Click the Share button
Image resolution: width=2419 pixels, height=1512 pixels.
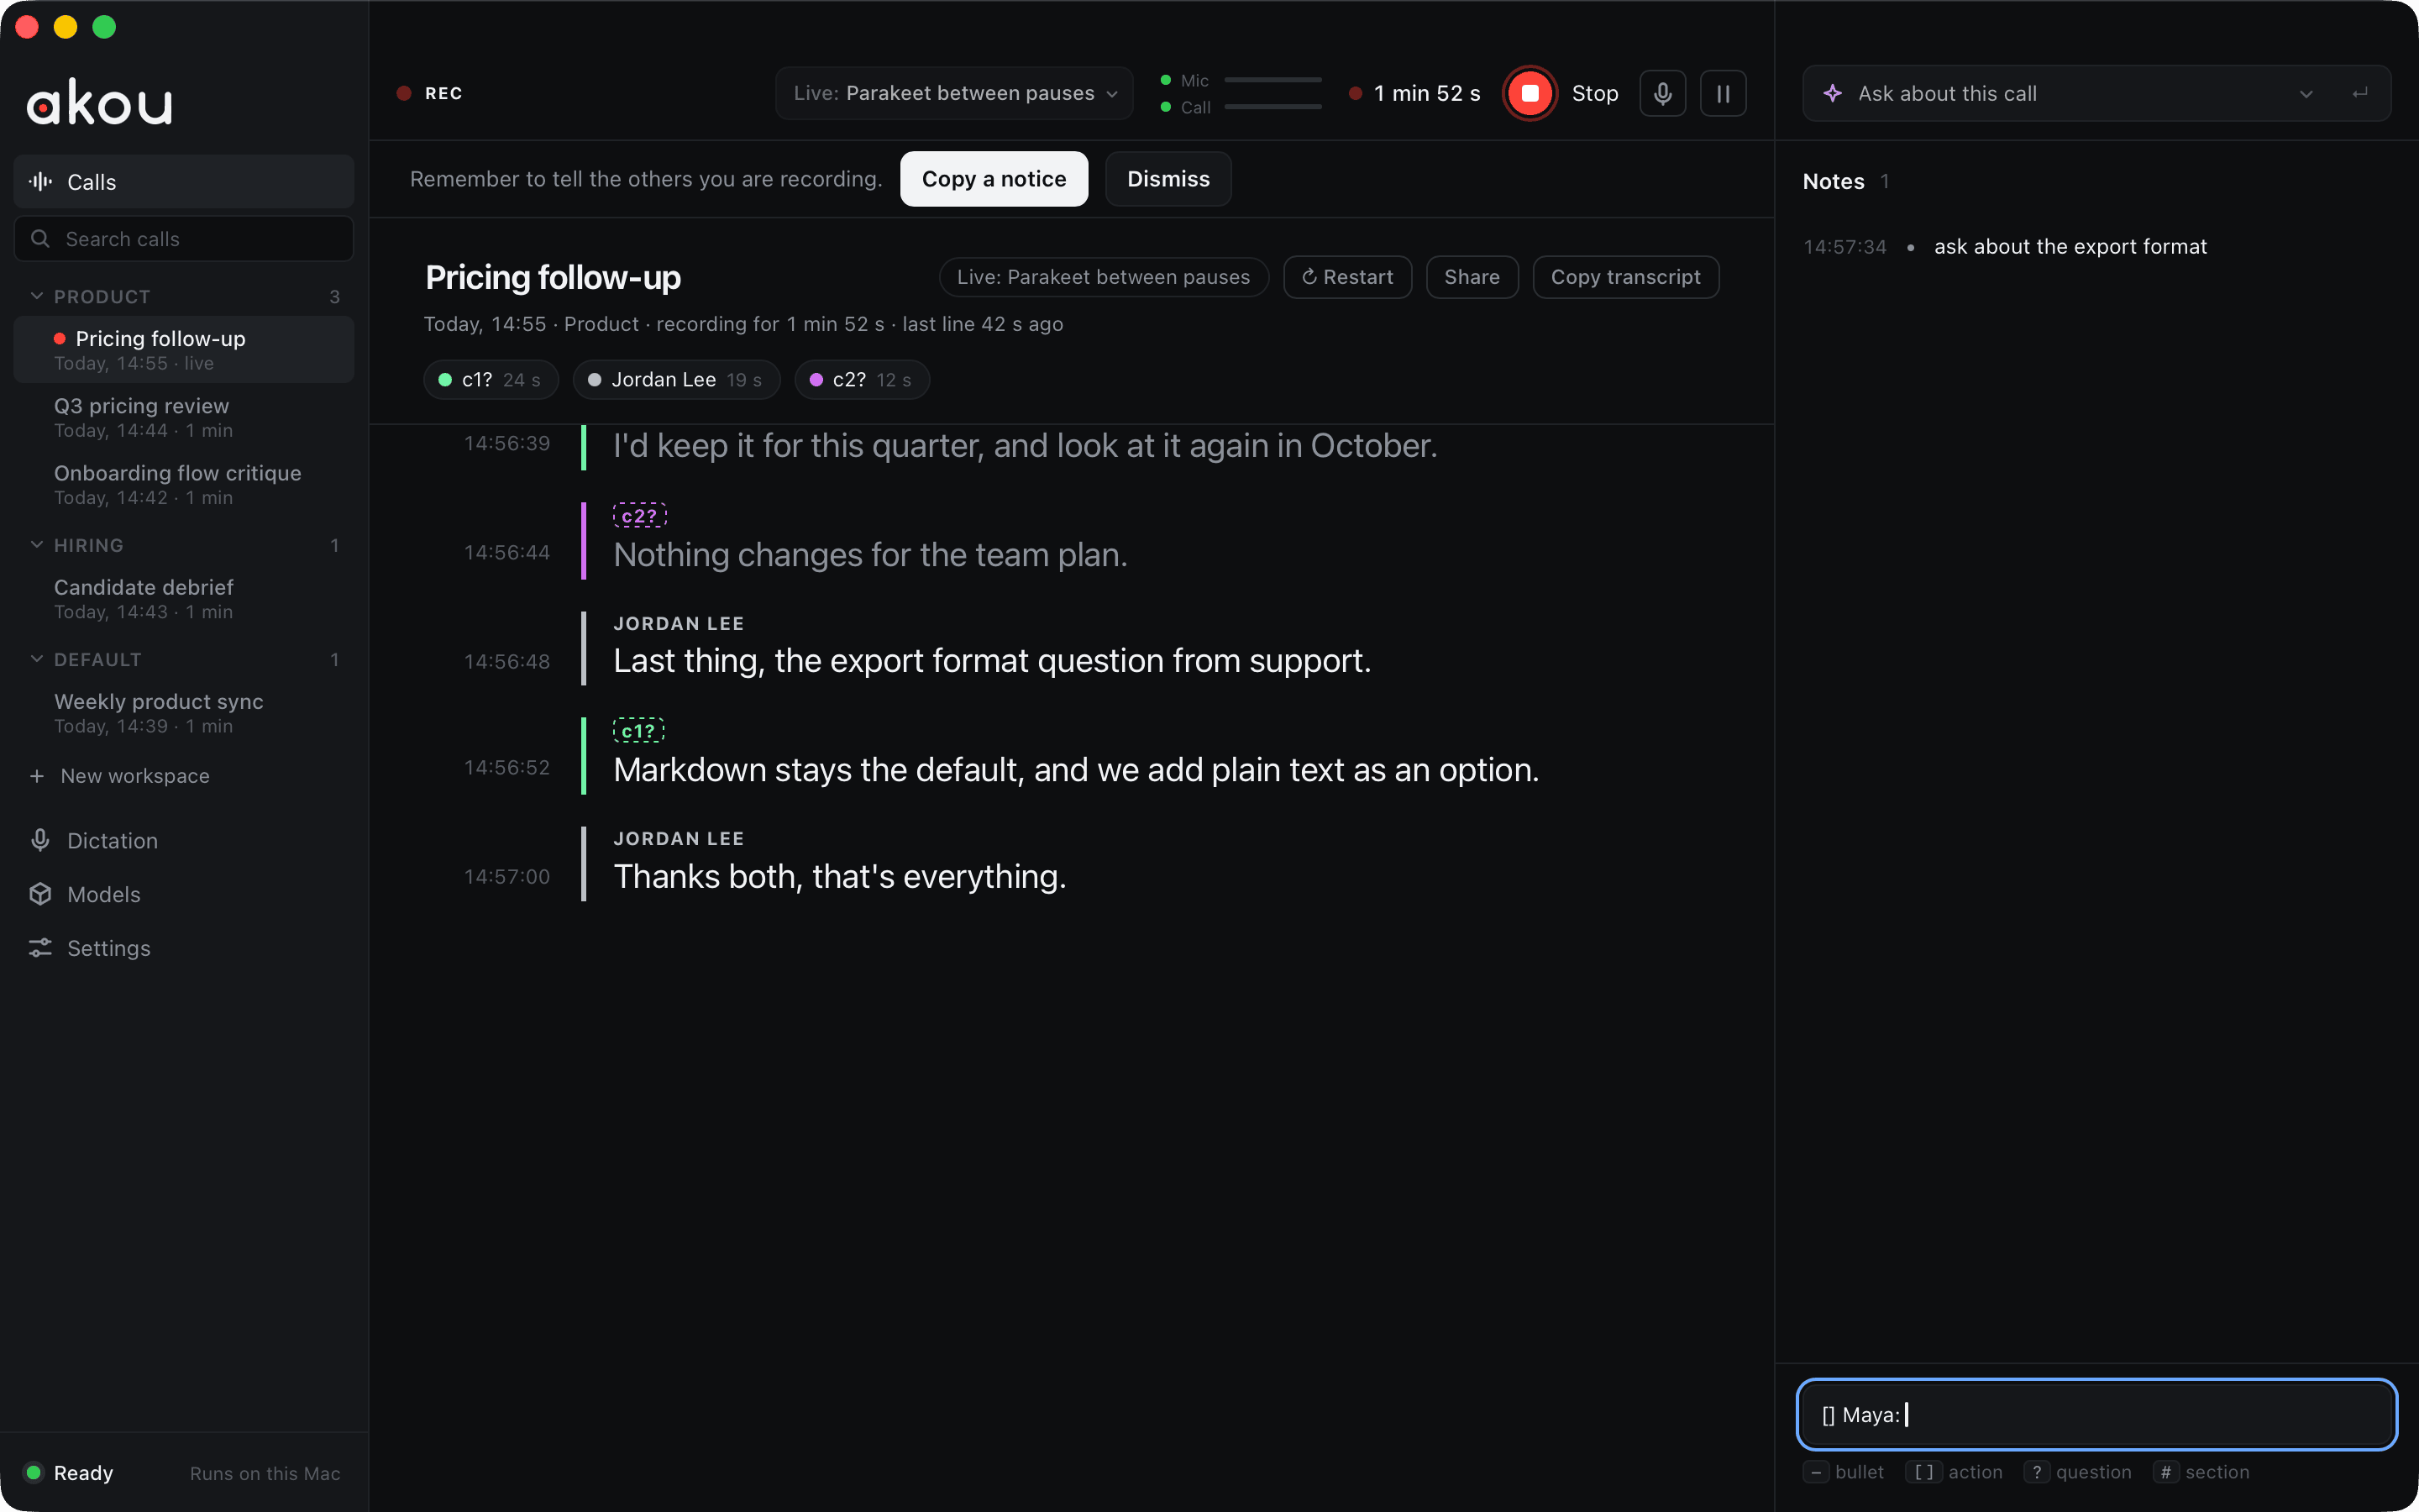click(1472, 277)
